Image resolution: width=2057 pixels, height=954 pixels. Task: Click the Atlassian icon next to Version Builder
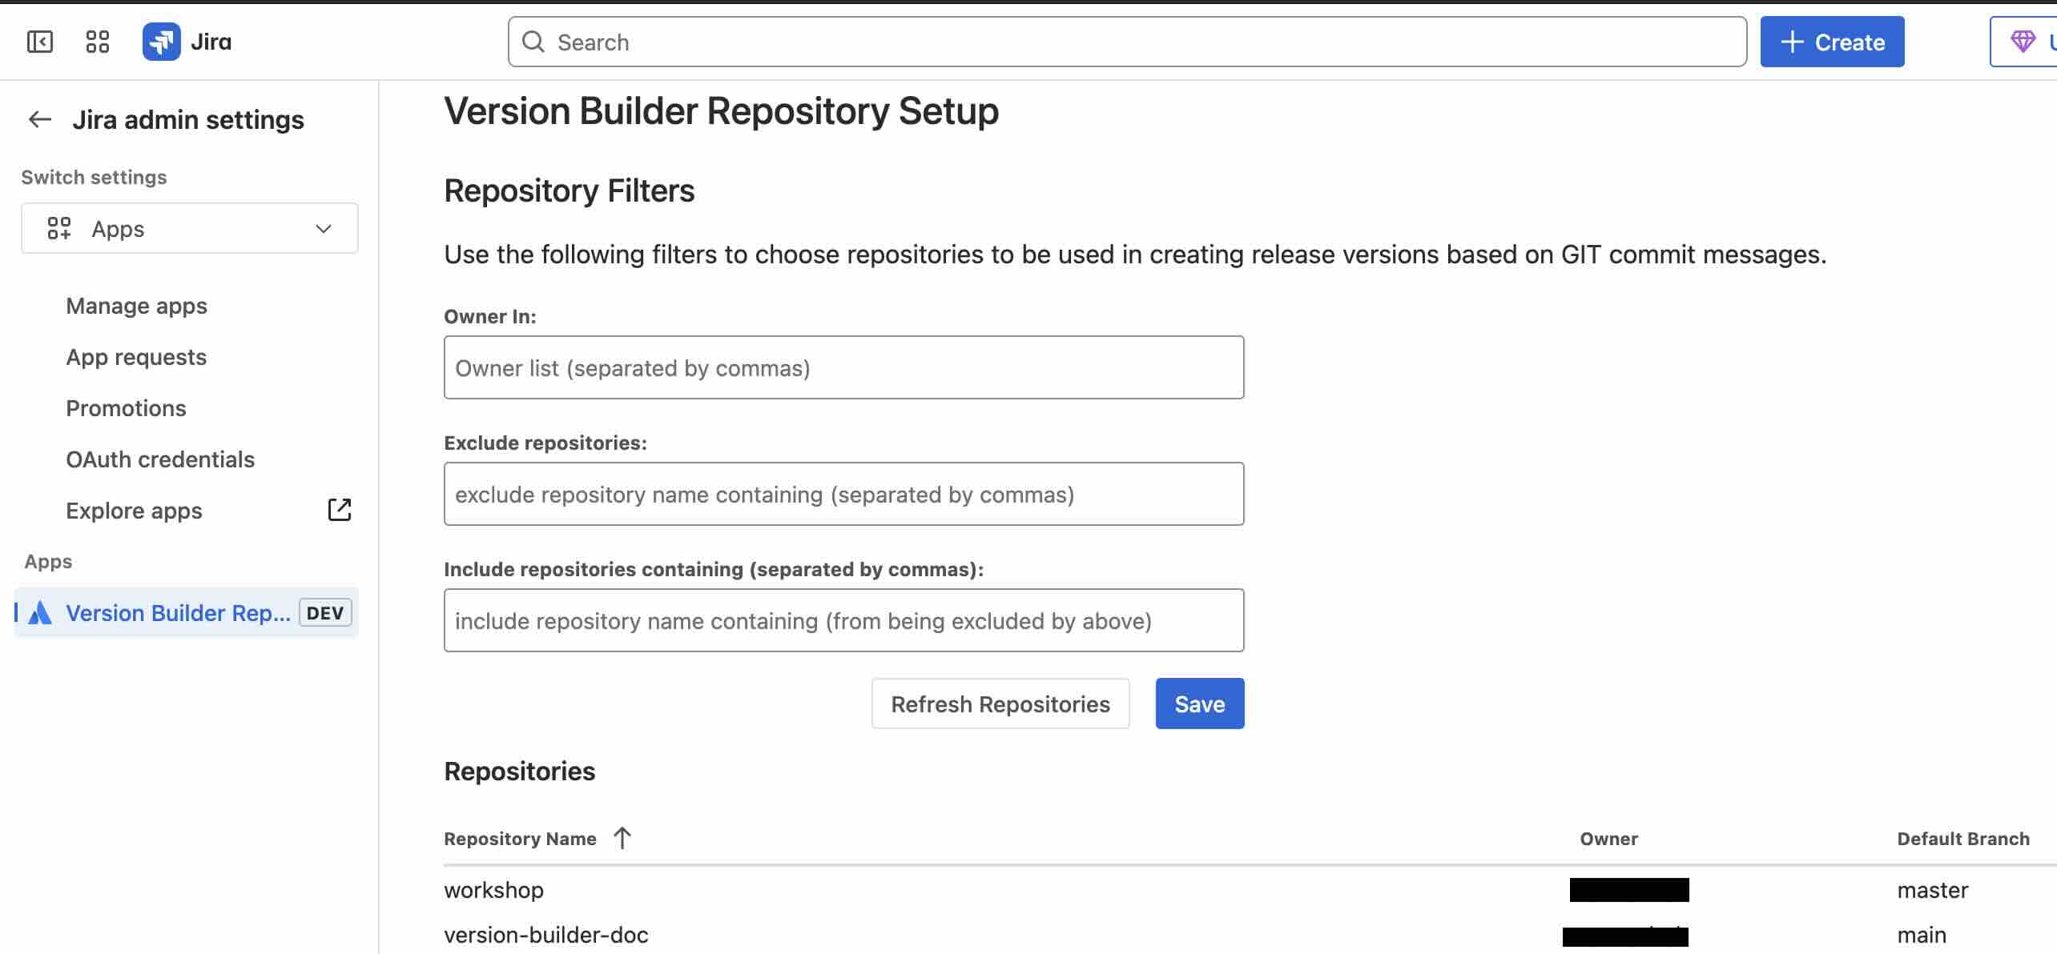40,613
